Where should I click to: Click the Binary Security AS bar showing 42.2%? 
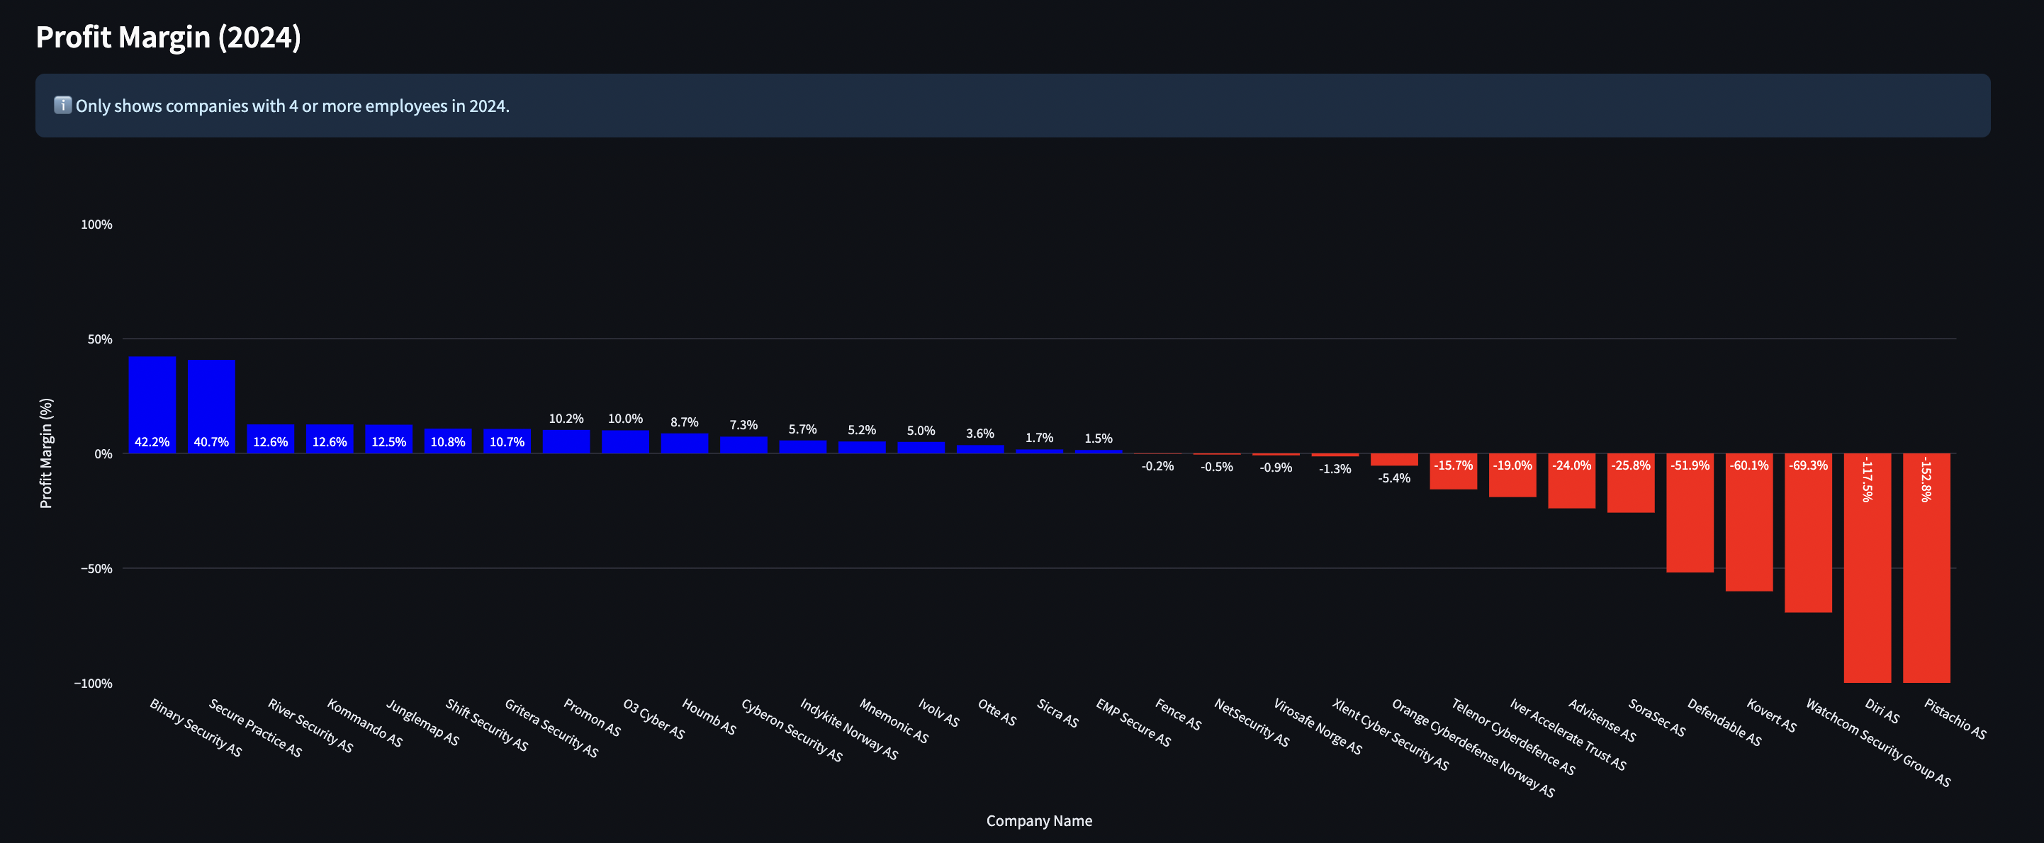coord(152,404)
